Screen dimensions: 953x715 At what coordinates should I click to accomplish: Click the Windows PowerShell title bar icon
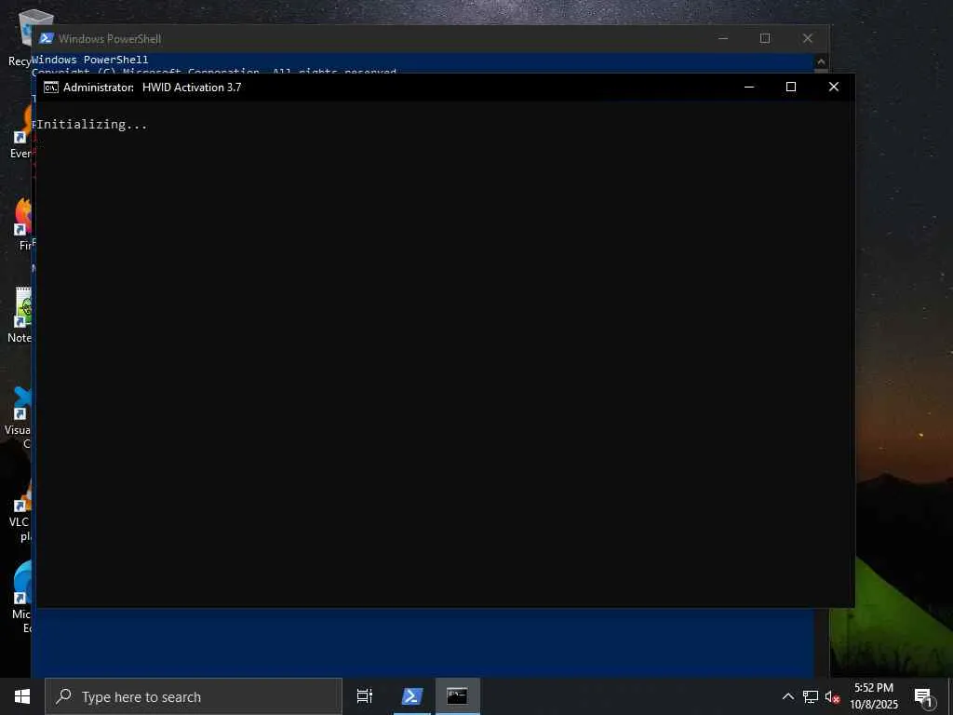click(x=47, y=38)
